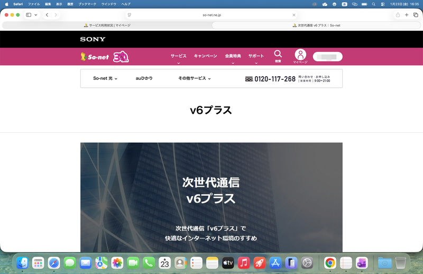This screenshot has width=423, height=274.
Task: Click the 0120-117-268 phone number
Action: click(x=275, y=79)
